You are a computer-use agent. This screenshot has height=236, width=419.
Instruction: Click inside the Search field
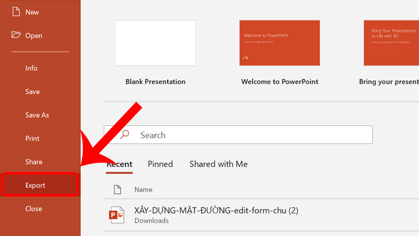coord(238,135)
